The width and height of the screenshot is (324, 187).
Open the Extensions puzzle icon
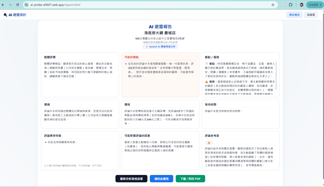click(290, 5)
